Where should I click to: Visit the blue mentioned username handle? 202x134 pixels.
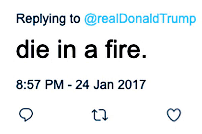pos(140,19)
